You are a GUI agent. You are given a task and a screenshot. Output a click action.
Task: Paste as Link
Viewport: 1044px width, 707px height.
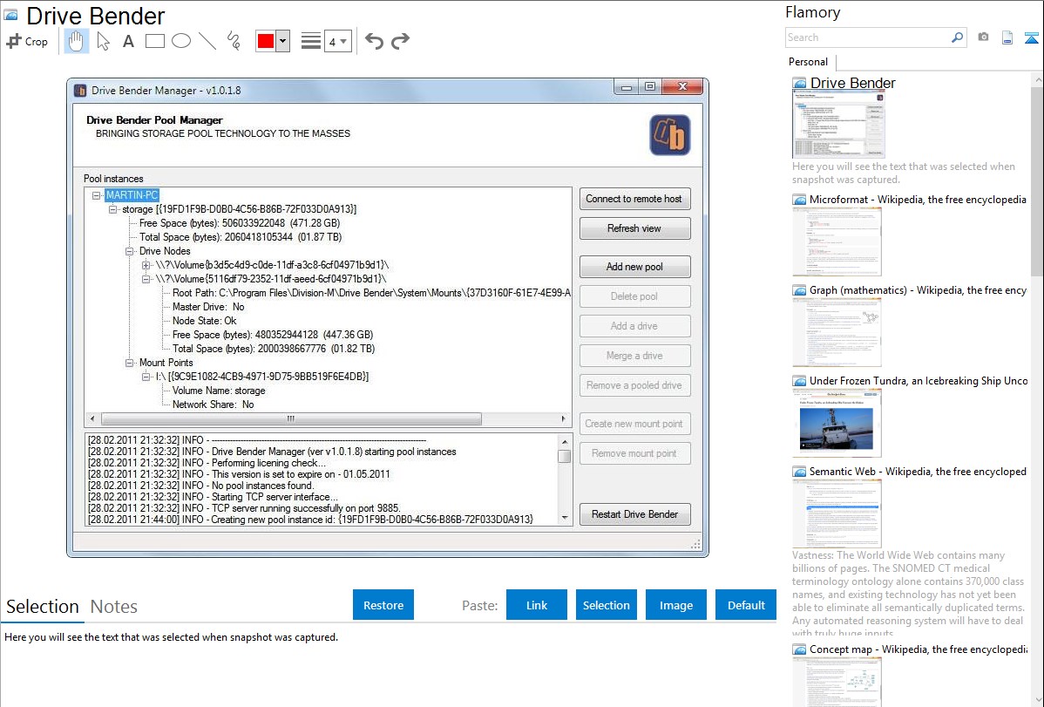[x=537, y=605]
